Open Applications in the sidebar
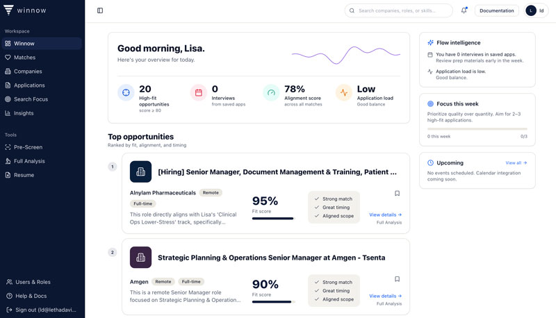The image size is (556, 318). click(x=42, y=85)
